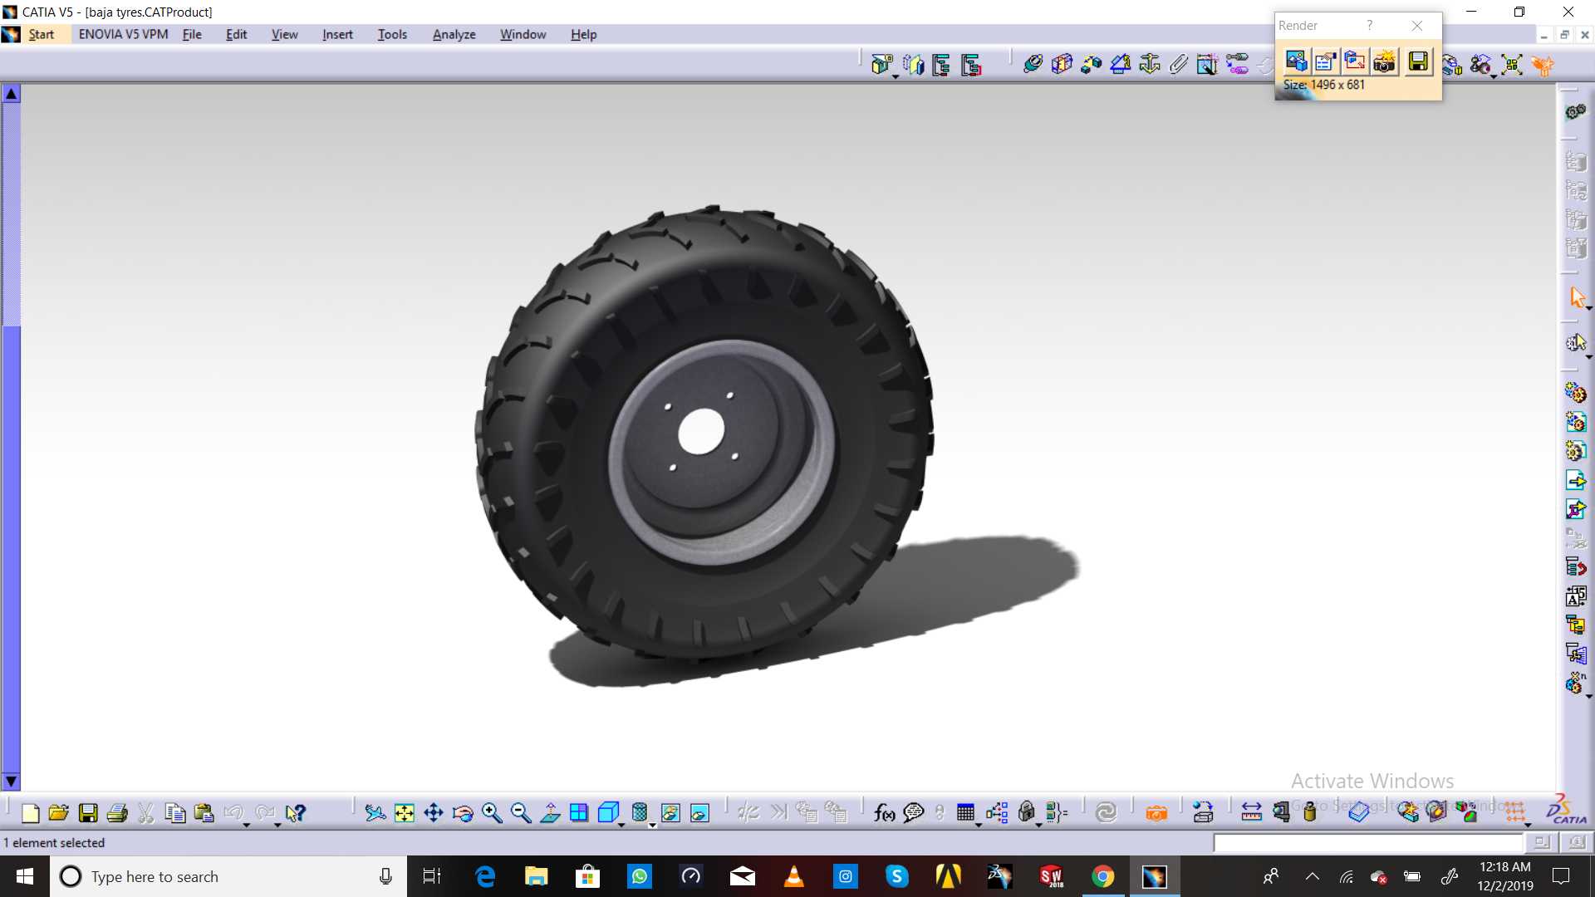Image resolution: width=1595 pixels, height=897 pixels.
Task: Click the What's This help cursor icon
Action: (296, 813)
